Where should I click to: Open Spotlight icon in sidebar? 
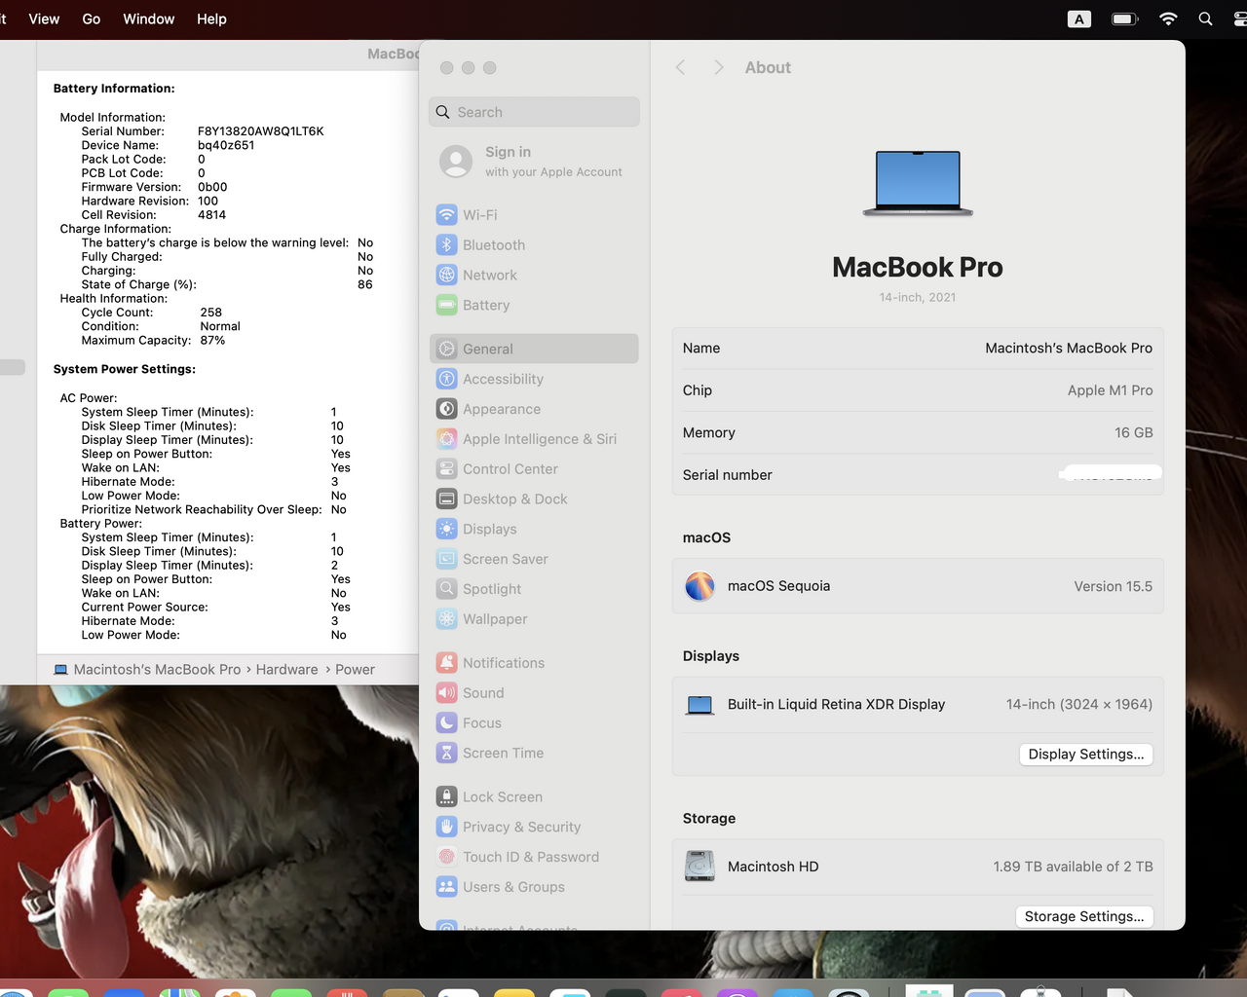pyautogui.click(x=446, y=589)
